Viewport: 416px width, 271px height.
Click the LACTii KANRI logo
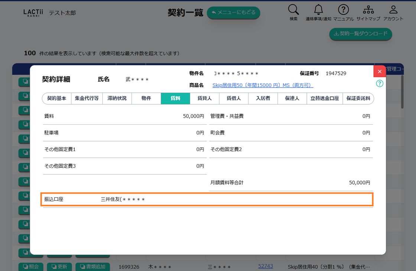click(x=33, y=13)
